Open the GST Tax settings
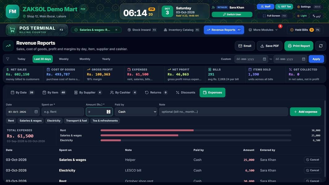 (x=284, y=7)
